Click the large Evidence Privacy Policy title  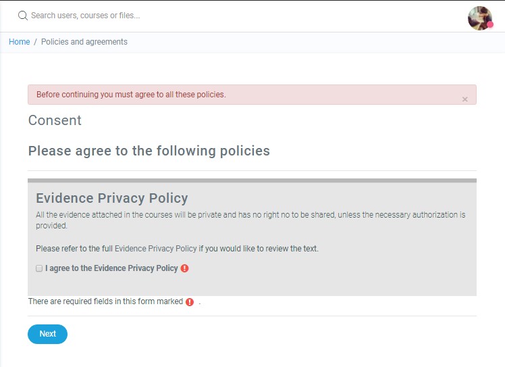click(x=111, y=198)
